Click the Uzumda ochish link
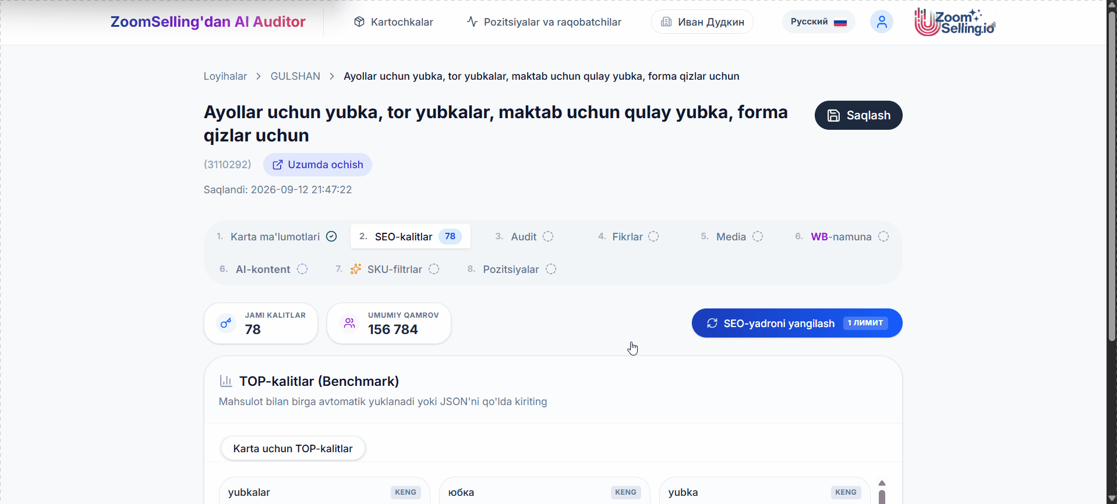Image resolution: width=1117 pixels, height=504 pixels. pyautogui.click(x=317, y=165)
